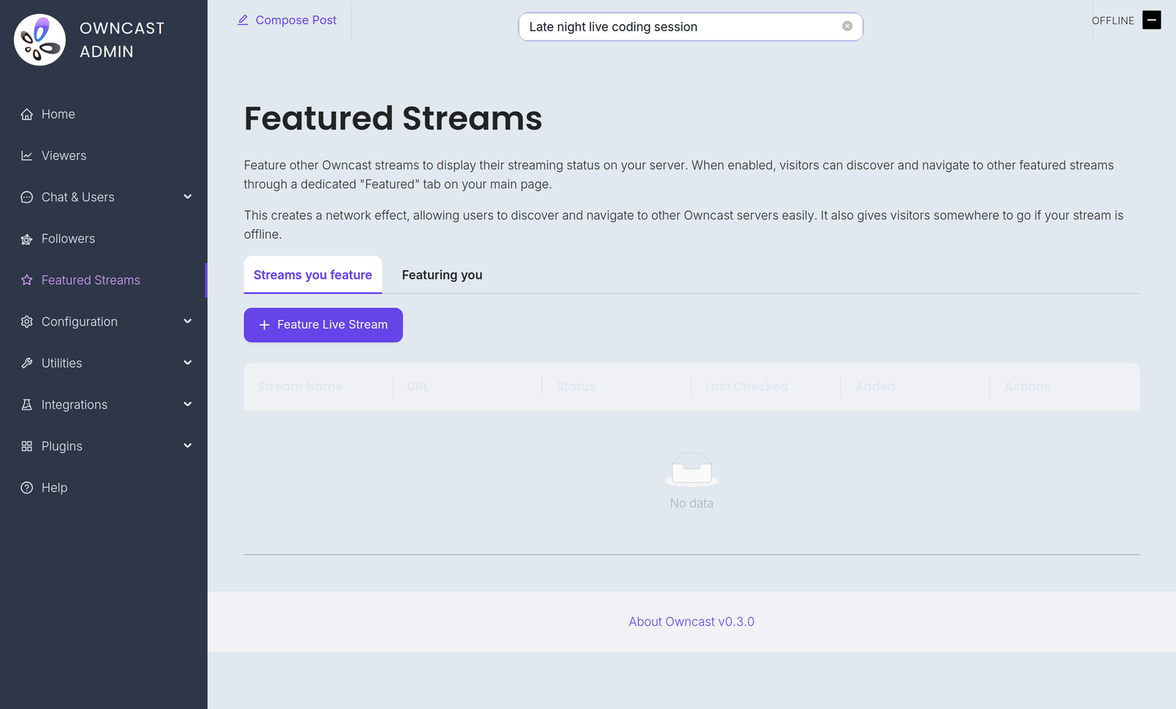1176x709 pixels.
Task: Click the Compose Post pencil icon
Action: [x=243, y=20]
